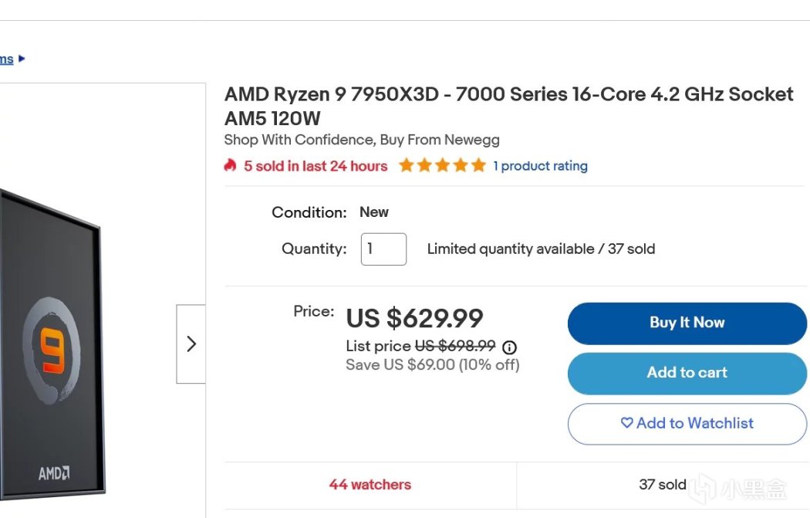The image size is (810, 518).
Task: Click the five-star rating icons
Action: [442, 165]
